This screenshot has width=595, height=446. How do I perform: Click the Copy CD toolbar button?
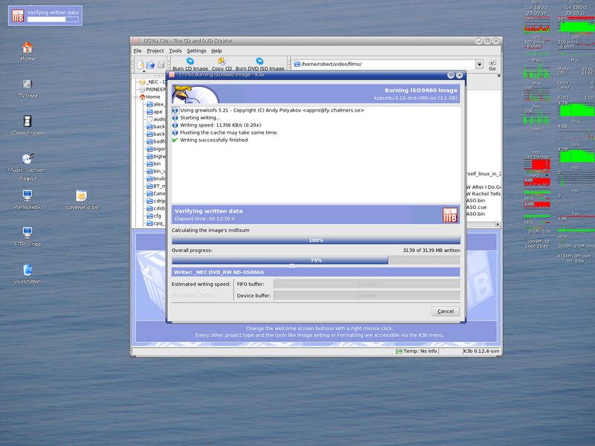pyautogui.click(x=222, y=64)
